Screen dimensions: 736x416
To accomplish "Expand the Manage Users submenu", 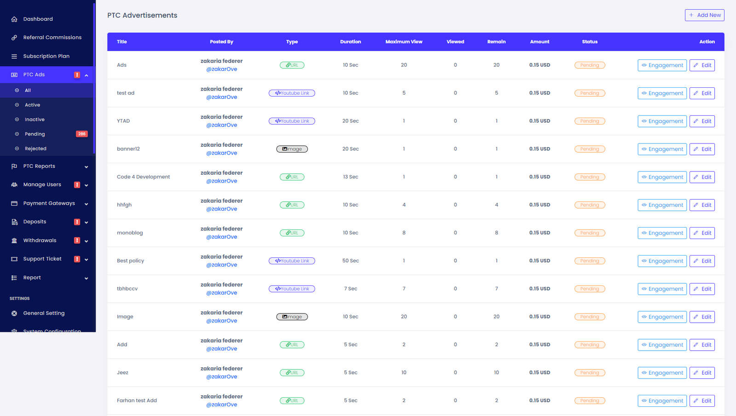I will coord(86,185).
